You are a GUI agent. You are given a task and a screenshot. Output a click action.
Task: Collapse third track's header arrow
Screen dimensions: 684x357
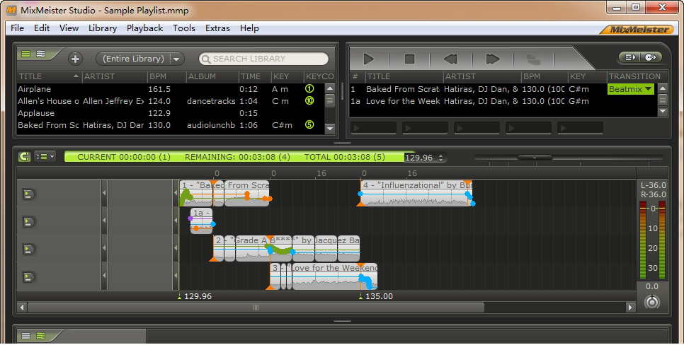[104, 247]
